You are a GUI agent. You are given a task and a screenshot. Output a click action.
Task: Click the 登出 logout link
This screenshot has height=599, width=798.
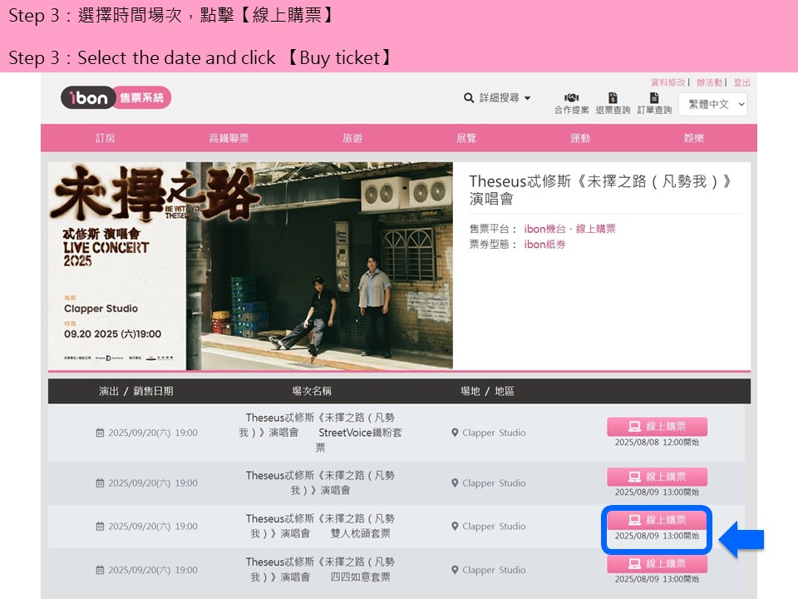(741, 82)
